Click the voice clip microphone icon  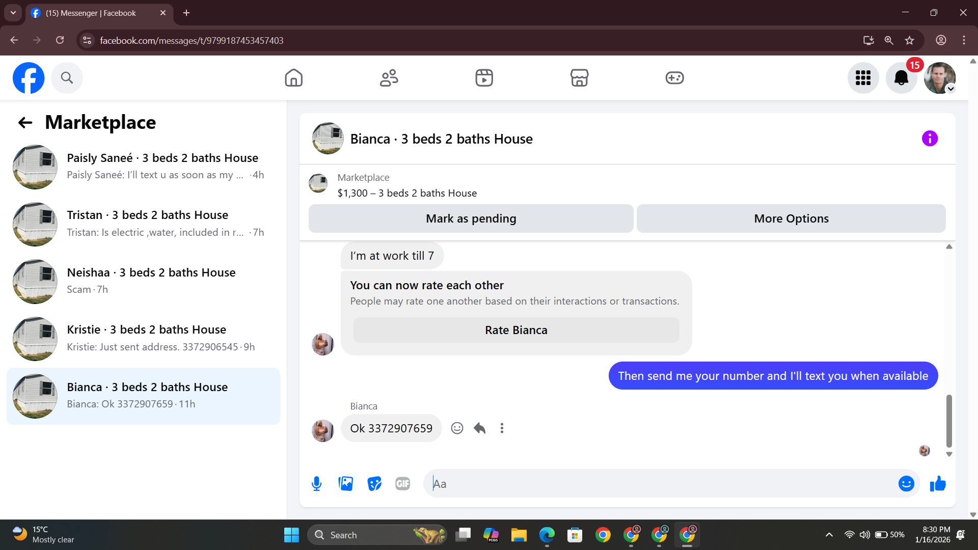pyautogui.click(x=316, y=484)
